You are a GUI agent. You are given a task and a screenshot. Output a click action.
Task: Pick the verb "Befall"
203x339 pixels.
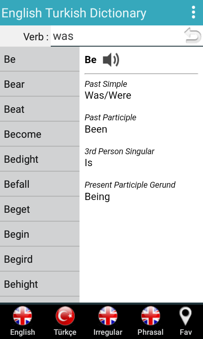(x=40, y=184)
